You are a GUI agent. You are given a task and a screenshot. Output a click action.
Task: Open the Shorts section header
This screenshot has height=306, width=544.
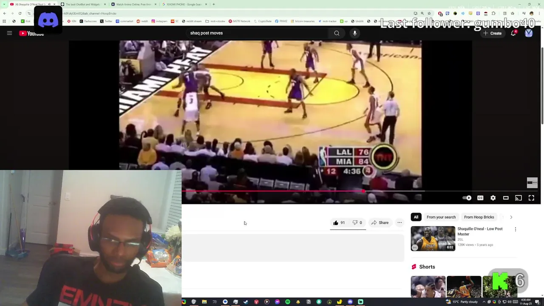pyautogui.click(x=423, y=267)
